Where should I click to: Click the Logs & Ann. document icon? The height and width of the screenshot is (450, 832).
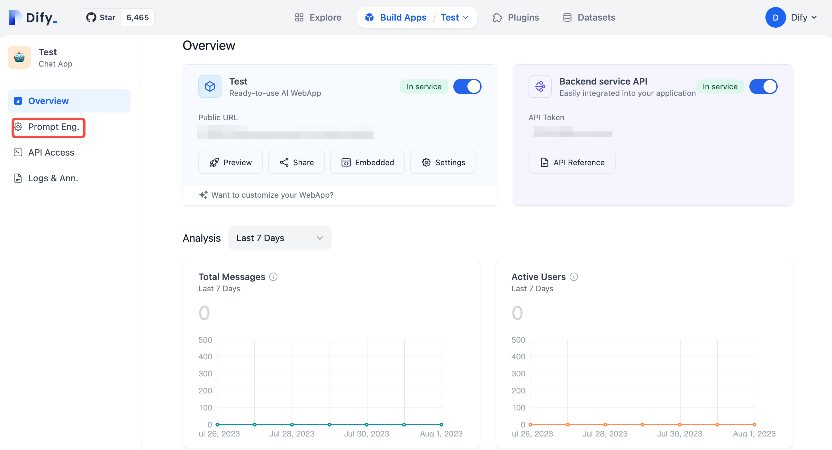click(x=18, y=178)
